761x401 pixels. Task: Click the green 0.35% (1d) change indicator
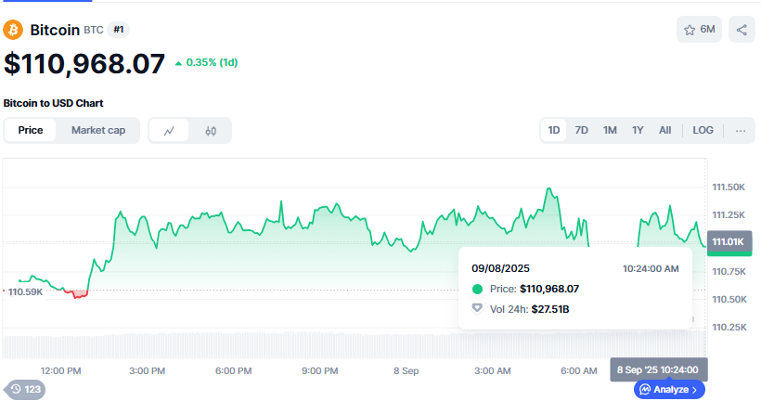tap(206, 62)
